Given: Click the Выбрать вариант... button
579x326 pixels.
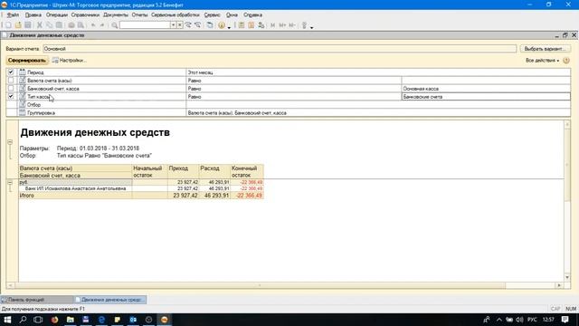Looking at the screenshot, I should click(x=545, y=49).
